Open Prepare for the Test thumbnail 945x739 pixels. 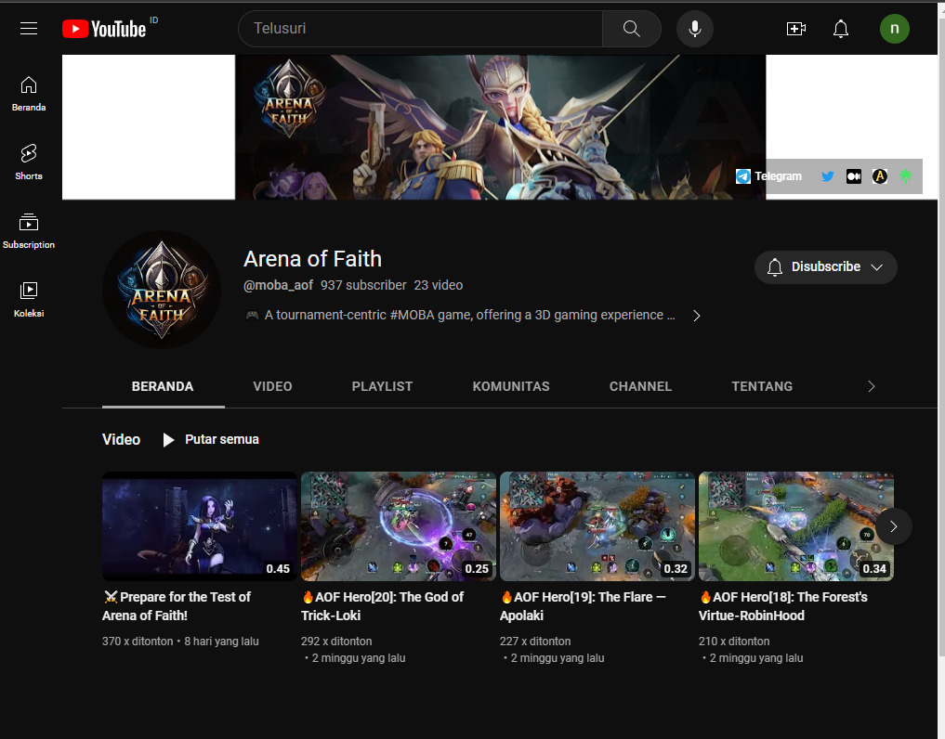200,526
